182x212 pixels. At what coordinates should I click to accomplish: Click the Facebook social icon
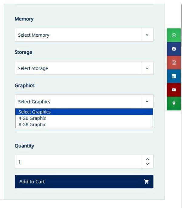coord(174,49)
